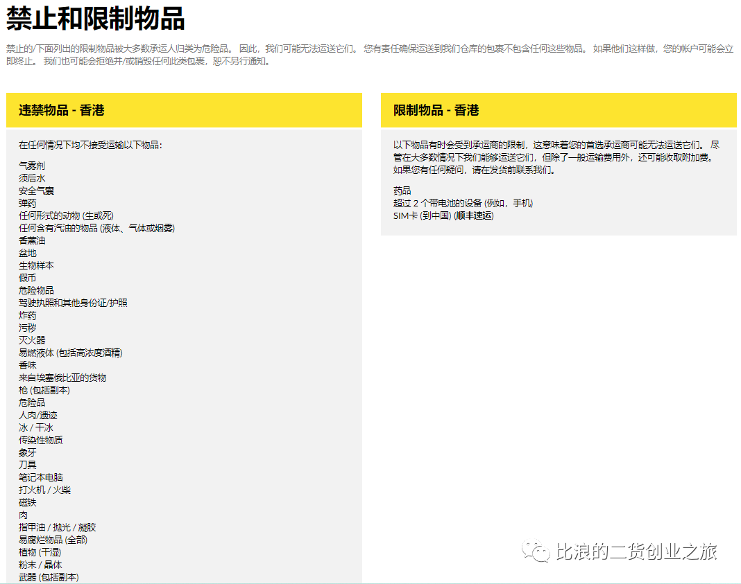Image resolution: width=741 pixels, height=584 pixels.
Task: Click the restricted item 药品
Action: tap(402, 191)
